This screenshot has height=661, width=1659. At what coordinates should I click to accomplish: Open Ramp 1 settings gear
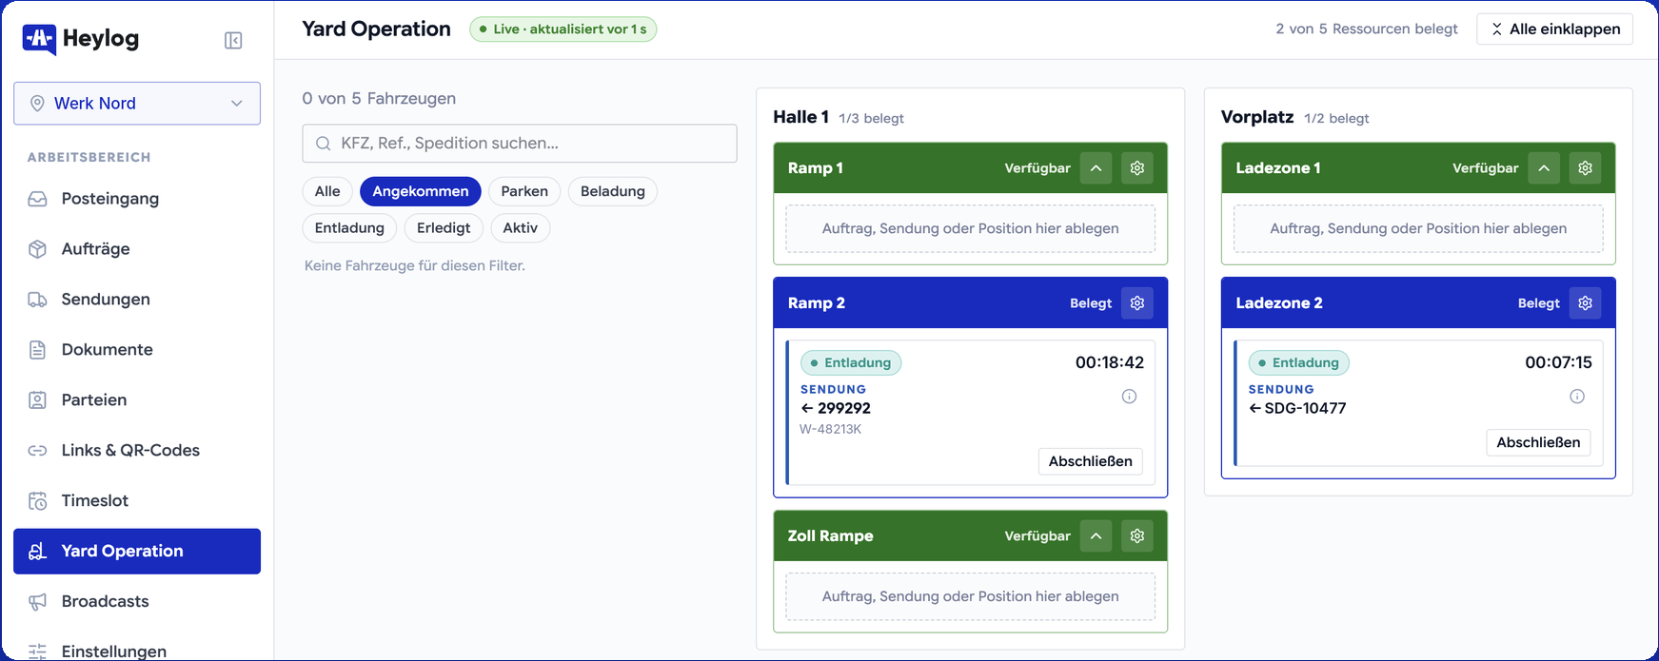pos(1137,168)
